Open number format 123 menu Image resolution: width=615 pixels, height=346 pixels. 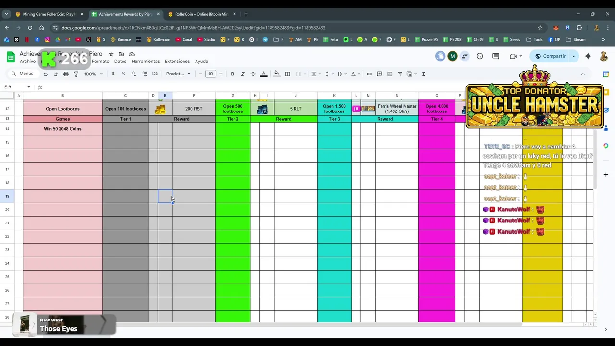pyautogui.click(x=155, y=74)
